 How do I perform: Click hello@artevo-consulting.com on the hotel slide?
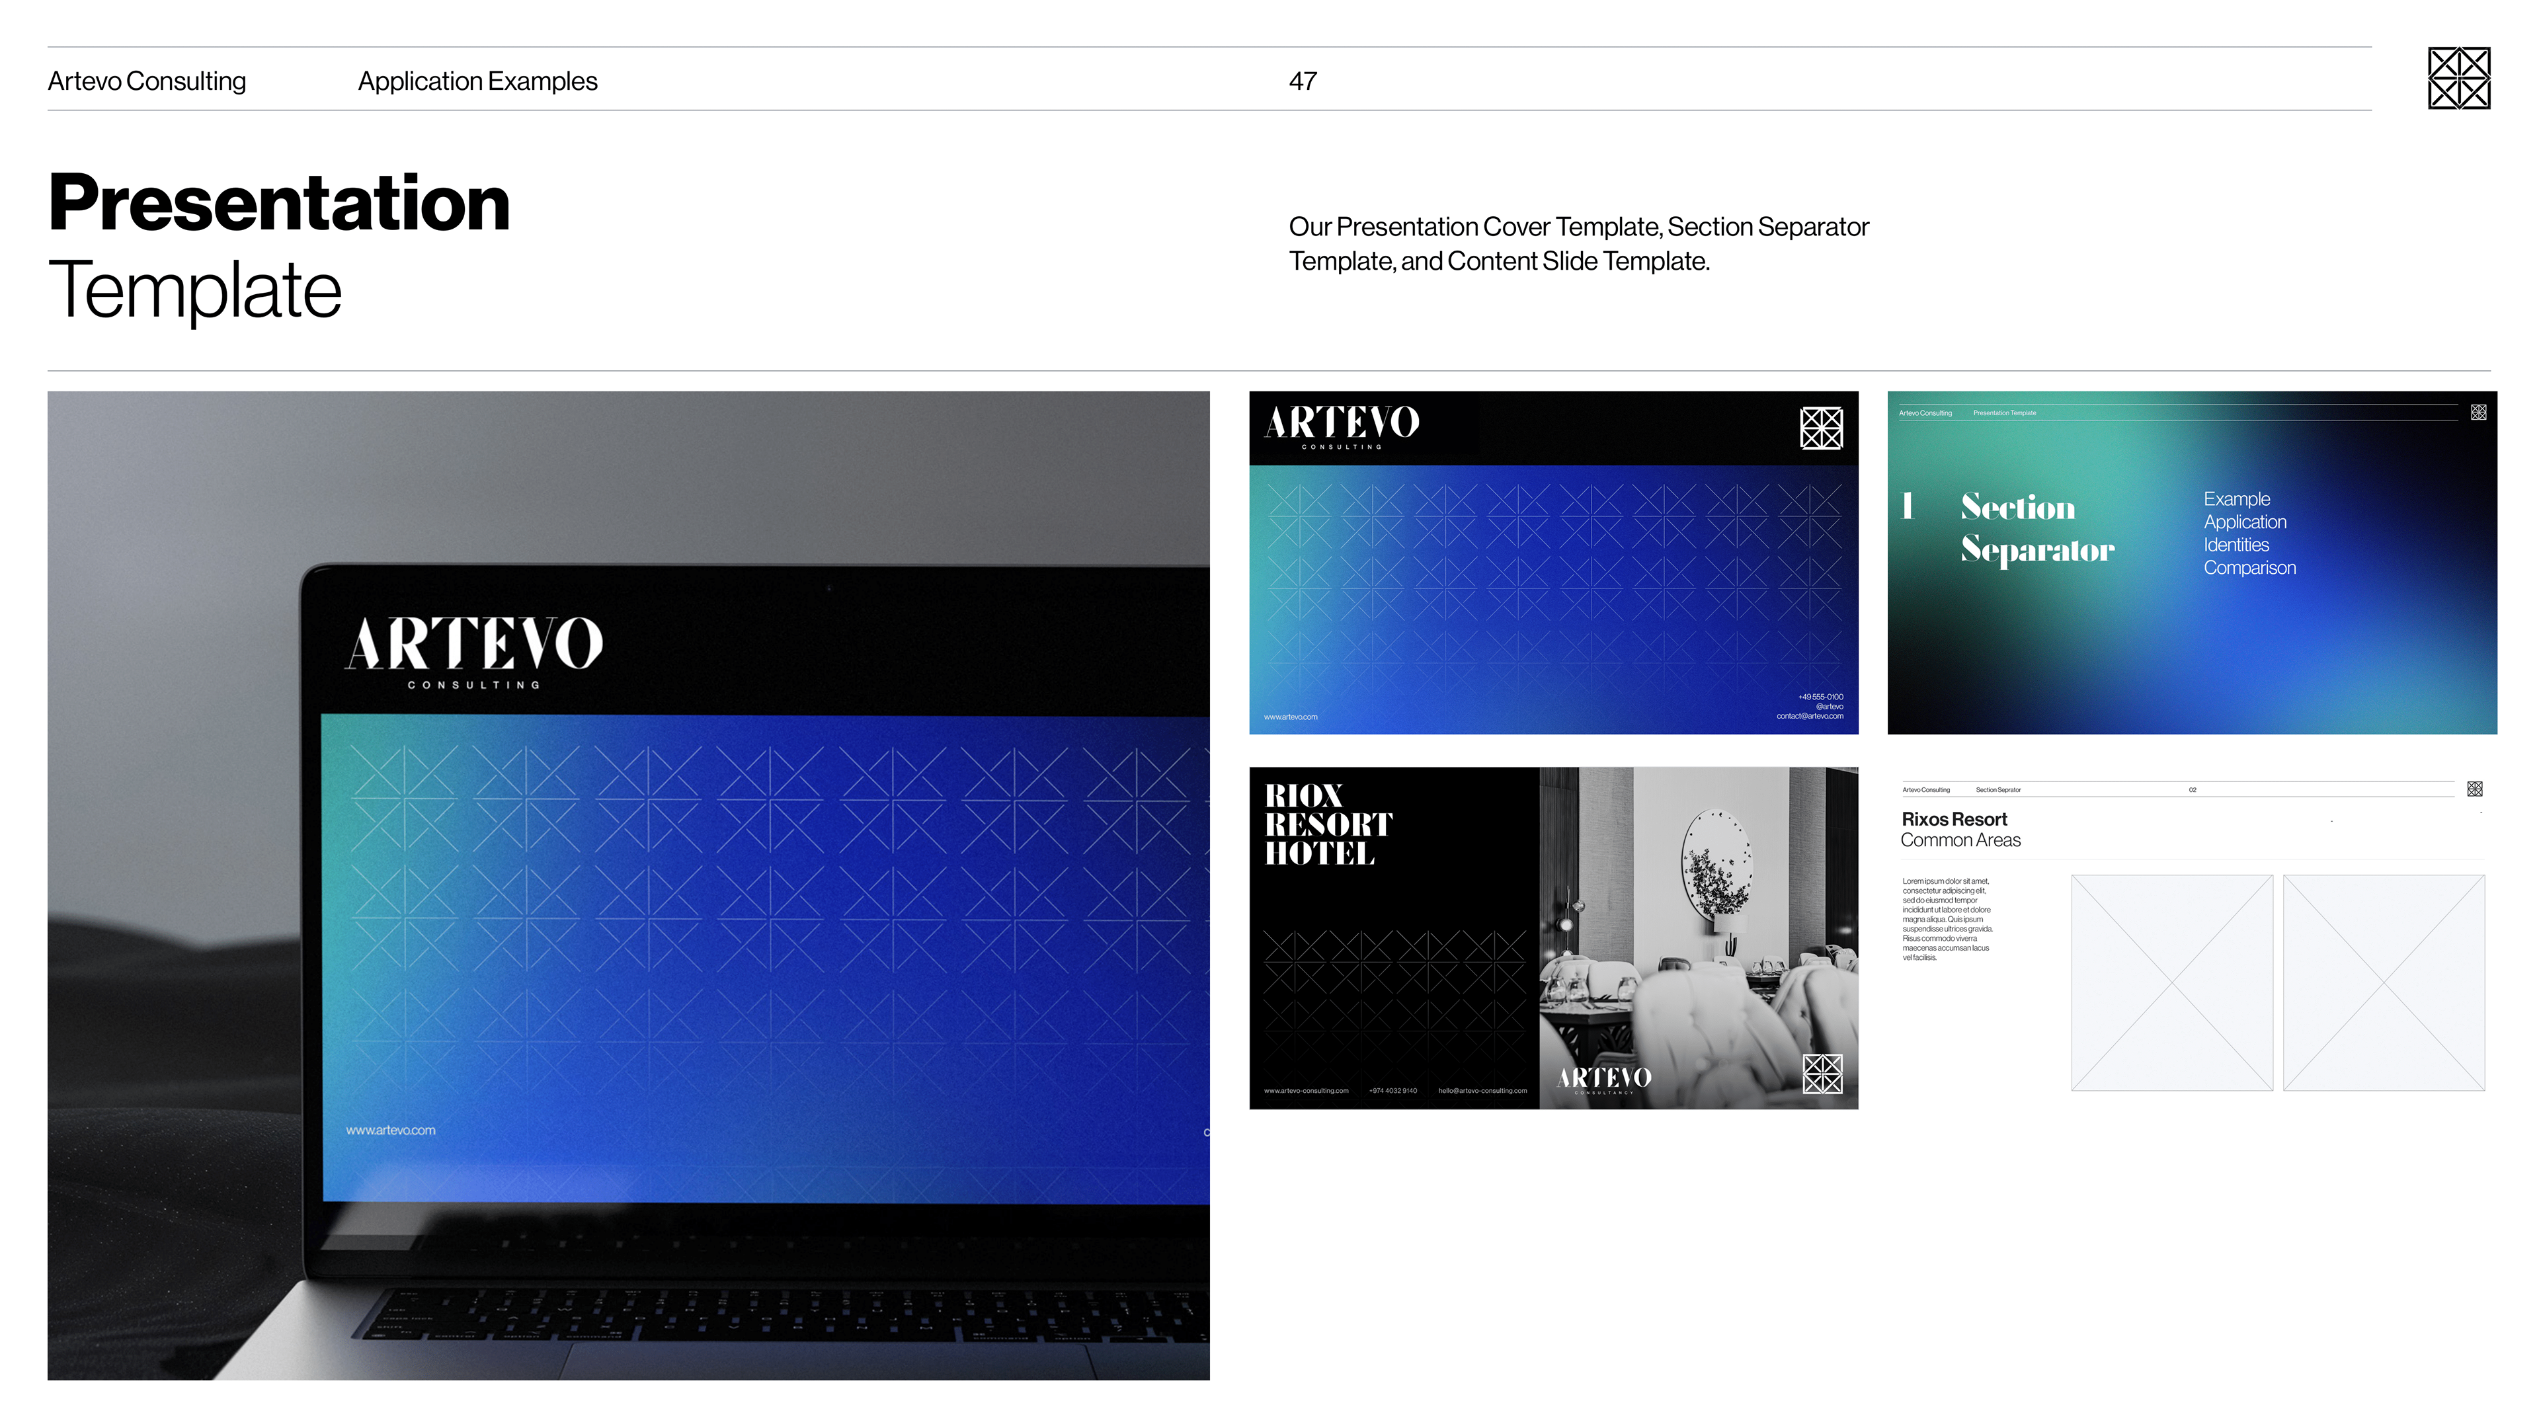pos(1481,1091)
